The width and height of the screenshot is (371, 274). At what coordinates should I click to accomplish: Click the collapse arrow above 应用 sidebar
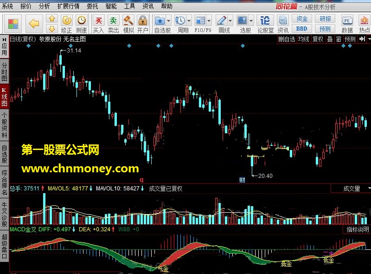tap(4, 39)
